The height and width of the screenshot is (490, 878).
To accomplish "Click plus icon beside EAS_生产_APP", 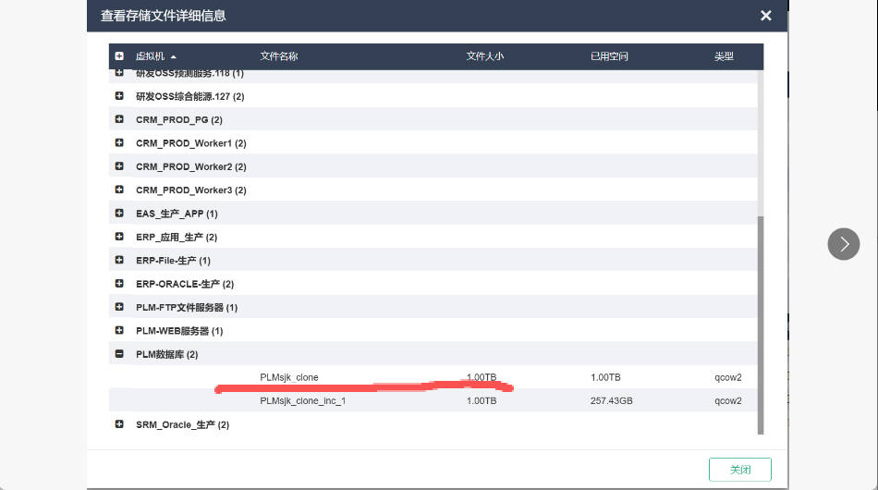I will 119,214.
